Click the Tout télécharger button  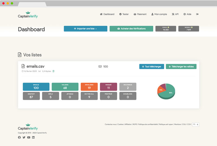(x=151, y=67)
